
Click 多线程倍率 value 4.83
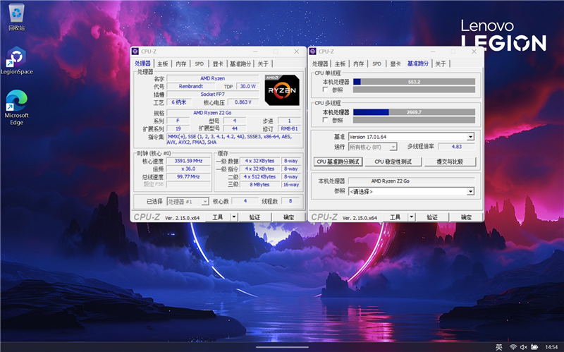[x=456, y=147]
